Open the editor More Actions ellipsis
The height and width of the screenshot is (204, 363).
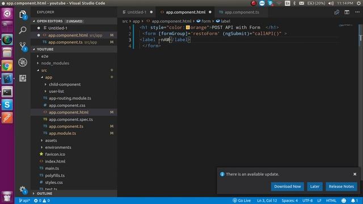pyautogui.click(x=357, y=12)
